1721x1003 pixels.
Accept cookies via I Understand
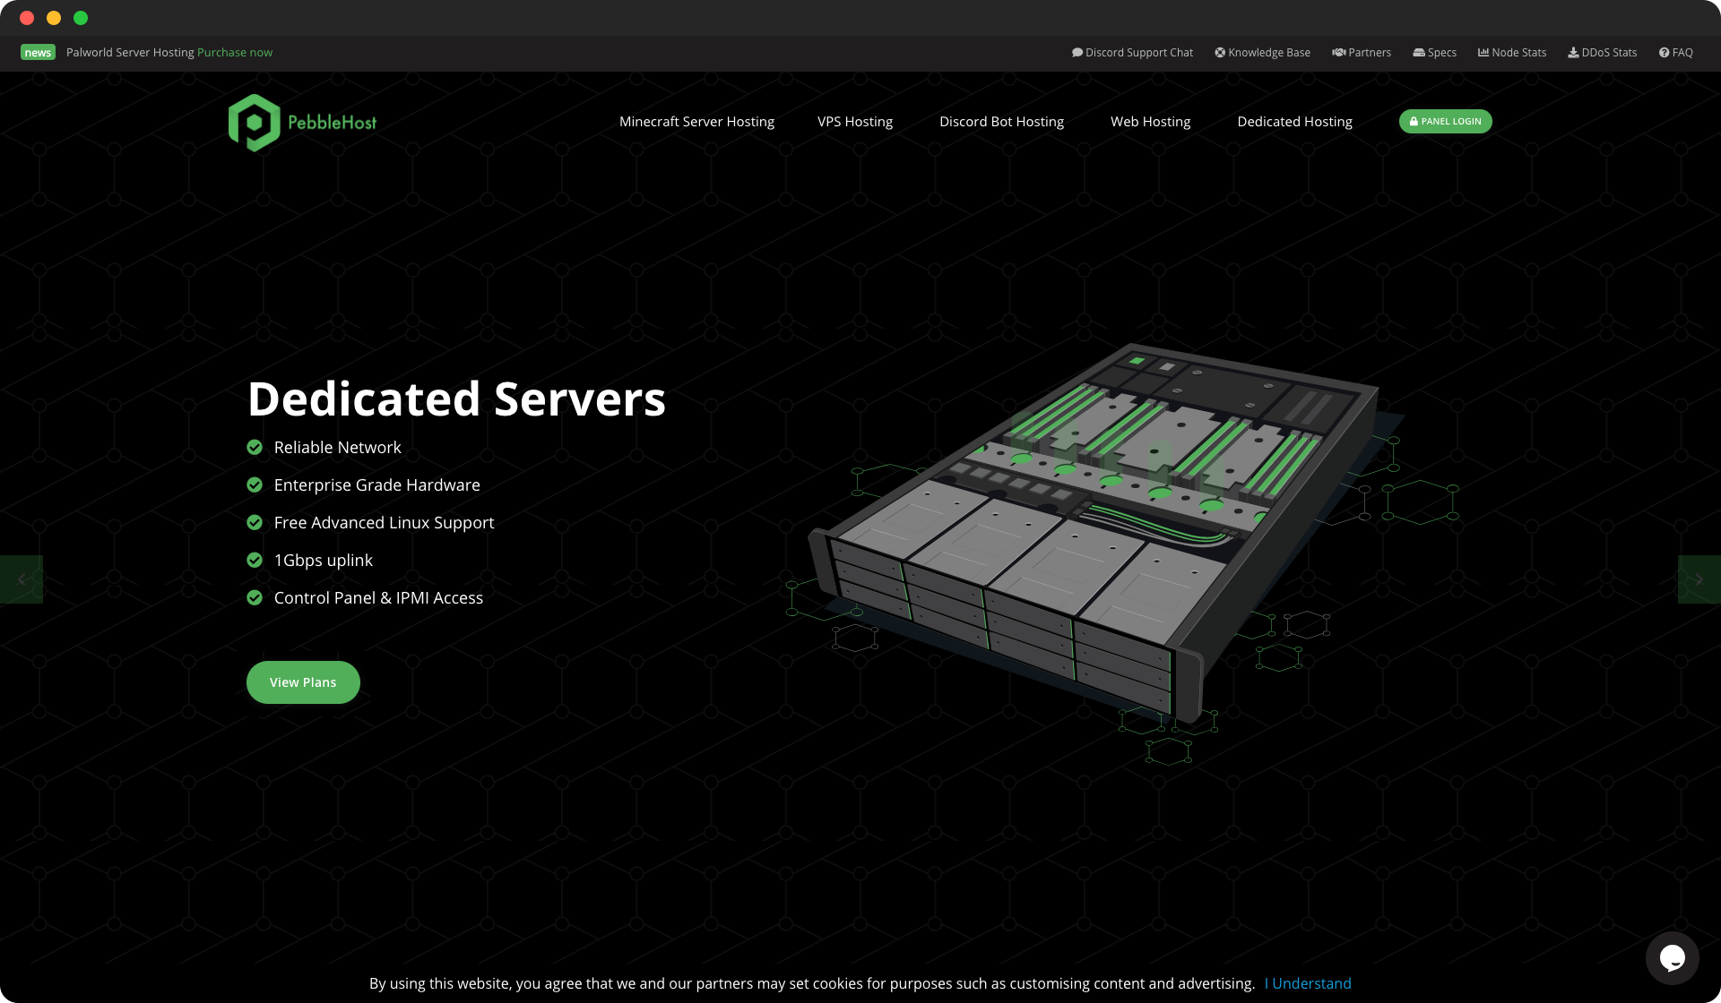coord(1308,983)
